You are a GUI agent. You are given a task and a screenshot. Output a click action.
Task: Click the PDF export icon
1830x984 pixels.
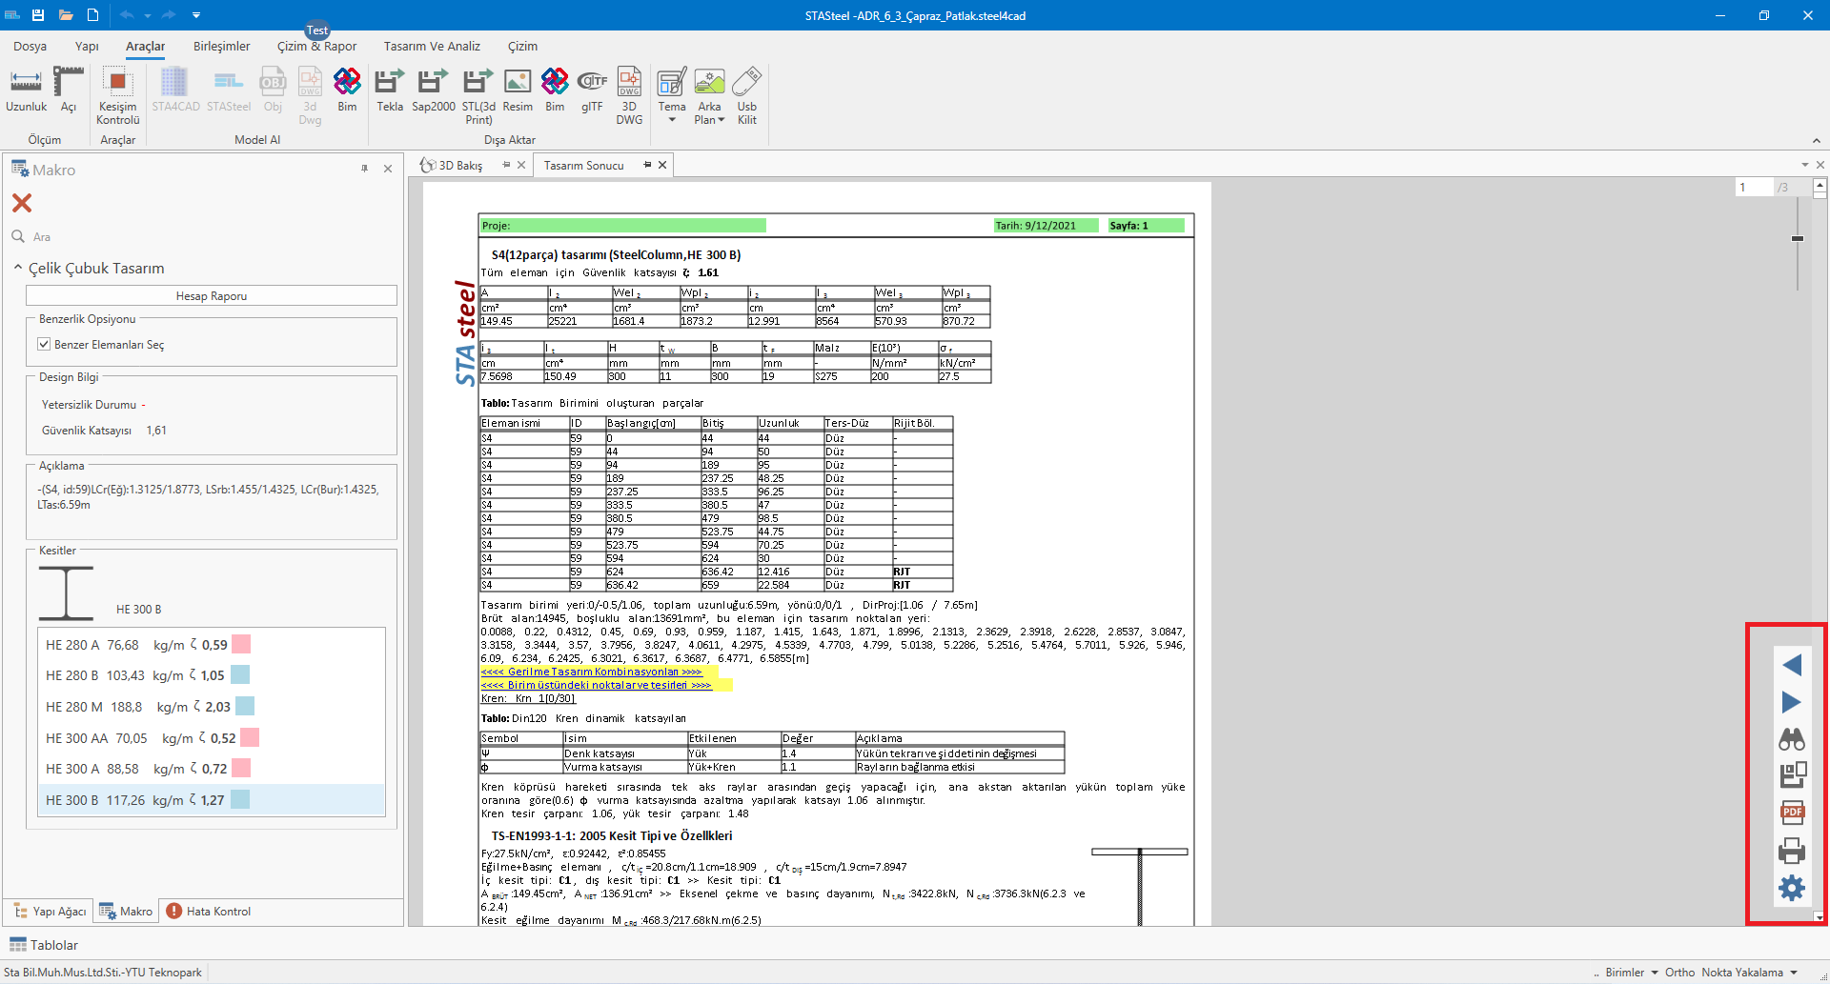coord(1792,813)
